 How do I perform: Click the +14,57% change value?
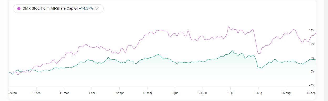[x=86, y=9]
